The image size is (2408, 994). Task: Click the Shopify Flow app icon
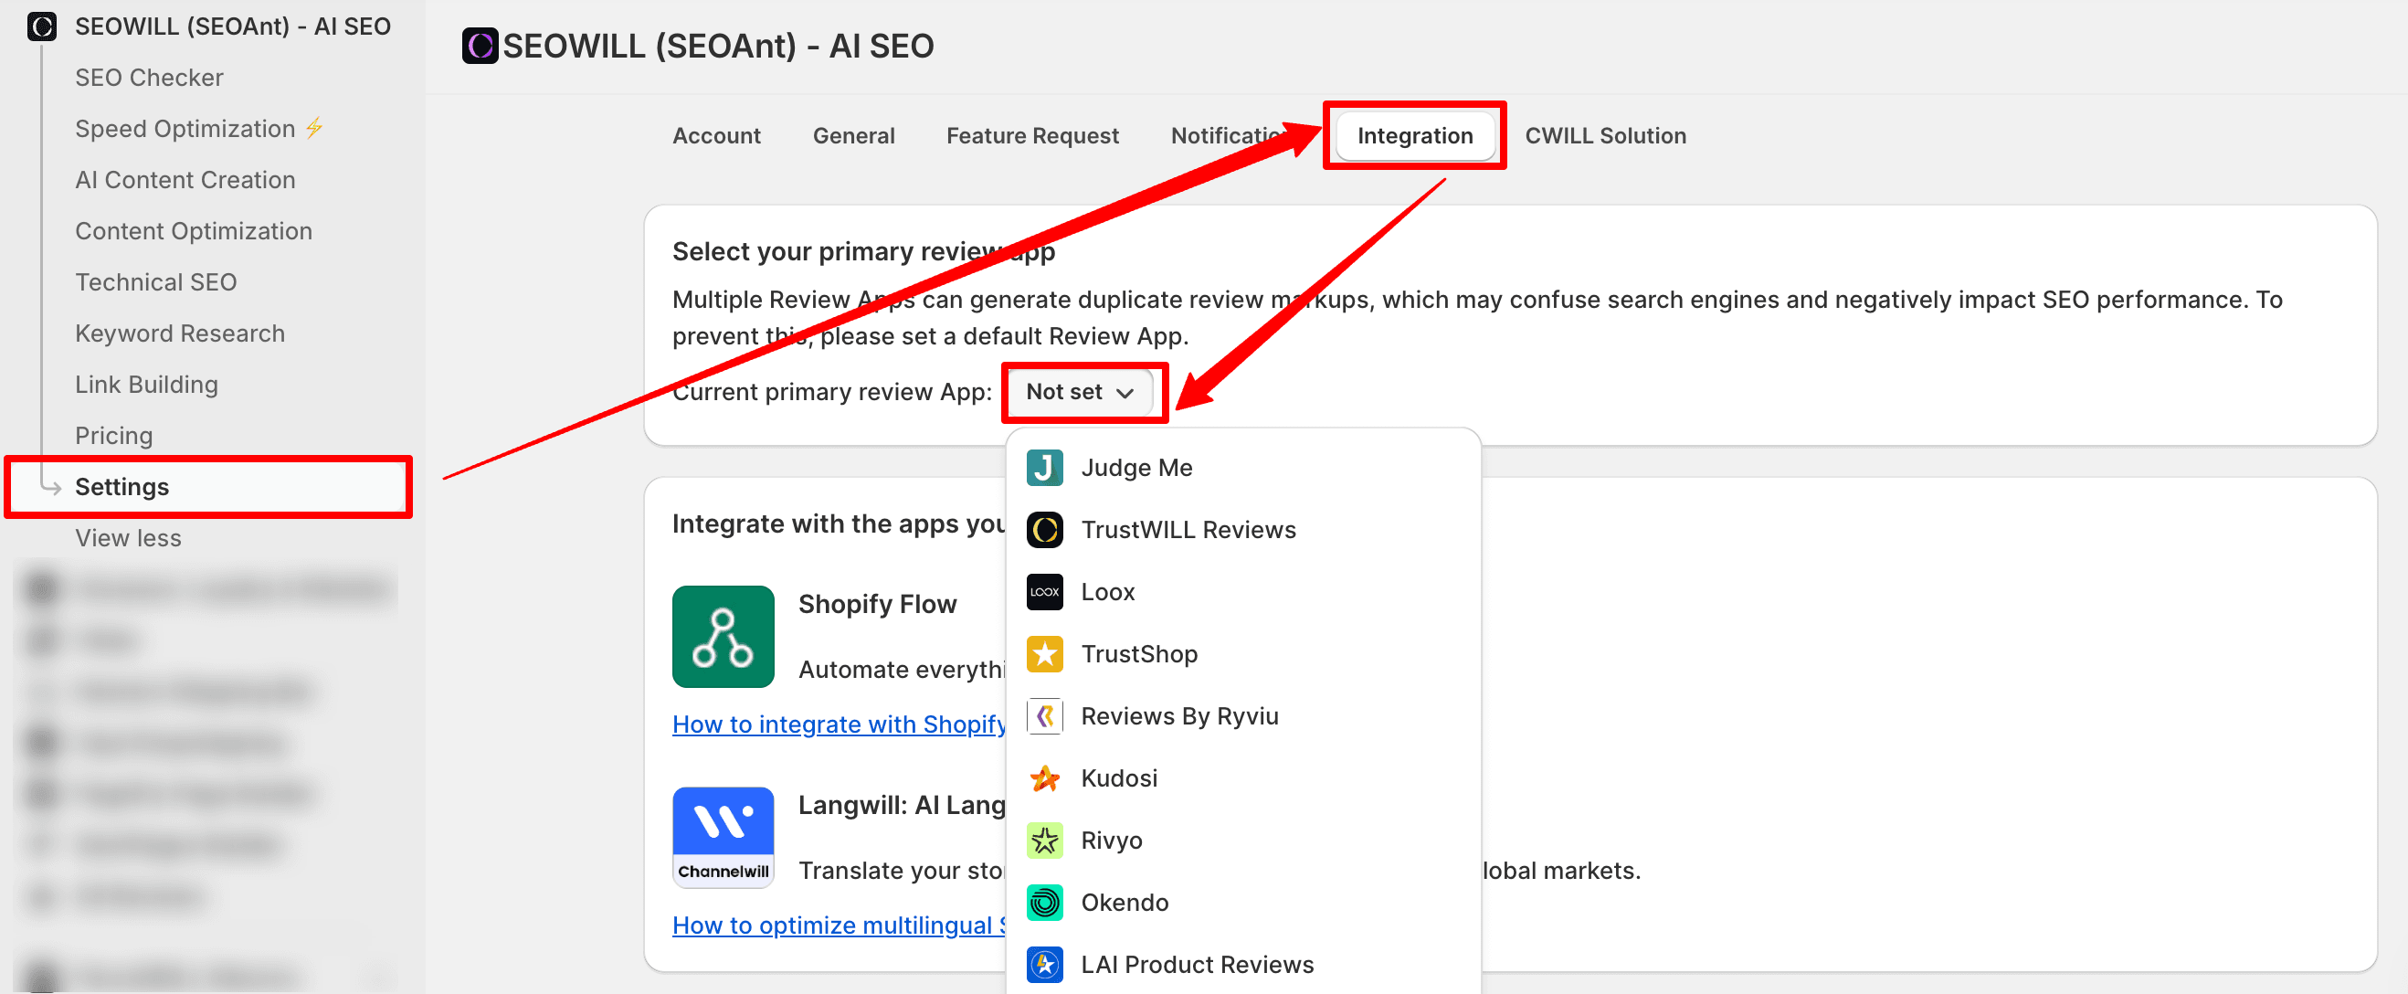[723, 637]
